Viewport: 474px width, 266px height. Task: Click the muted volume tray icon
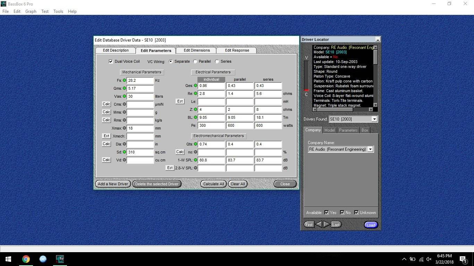coord(429,259)
